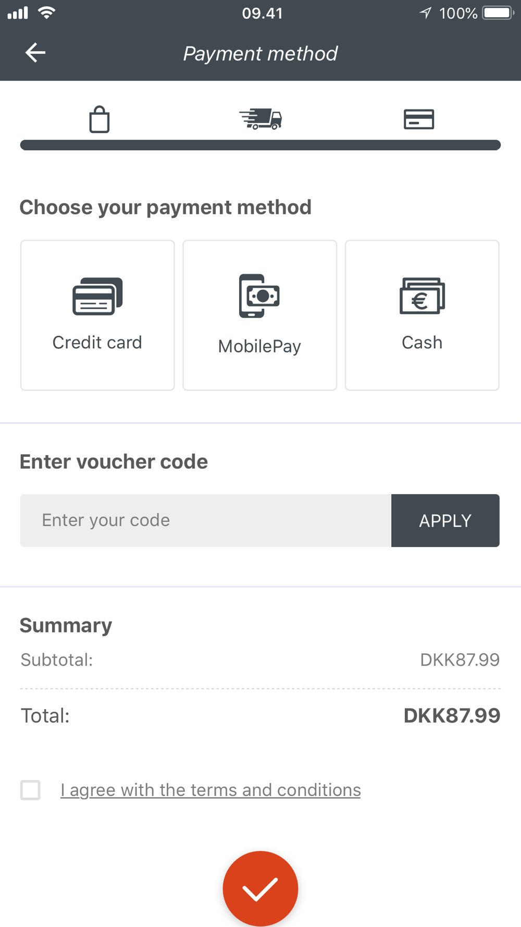Tap the Payment method header title
Image resolution: width=521 pixels, height=927 pixels.
coord(260,54)
